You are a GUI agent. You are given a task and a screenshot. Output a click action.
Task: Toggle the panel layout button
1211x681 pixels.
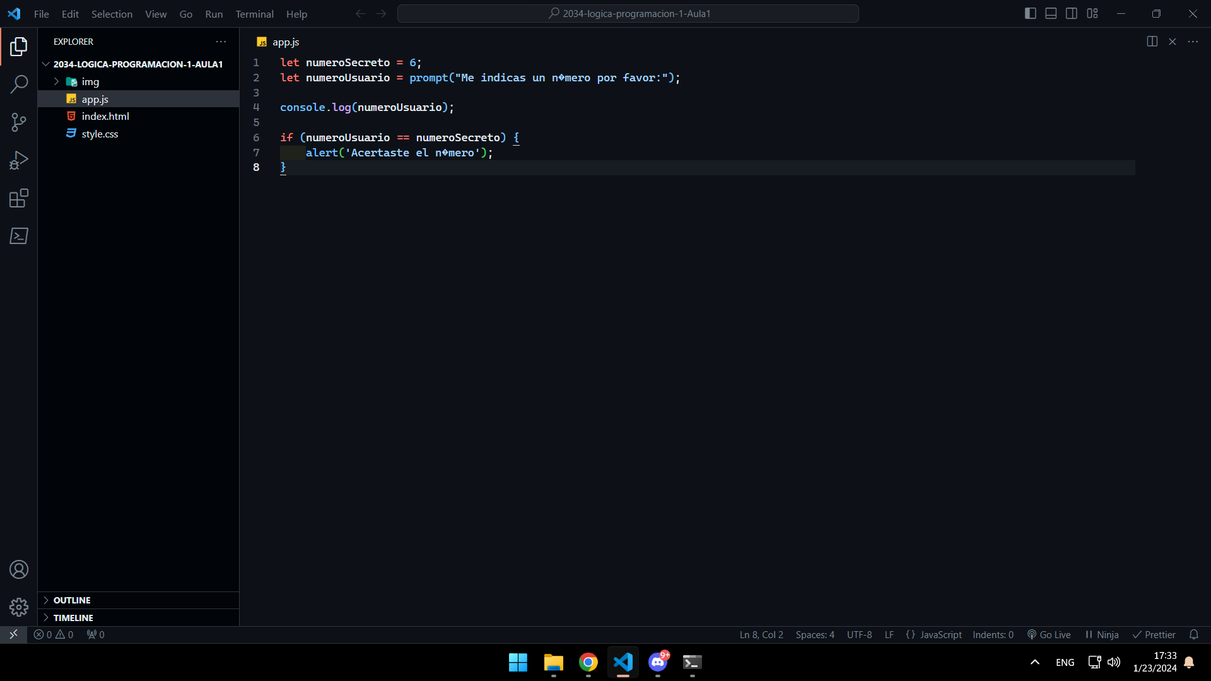tap(1050, 13)
